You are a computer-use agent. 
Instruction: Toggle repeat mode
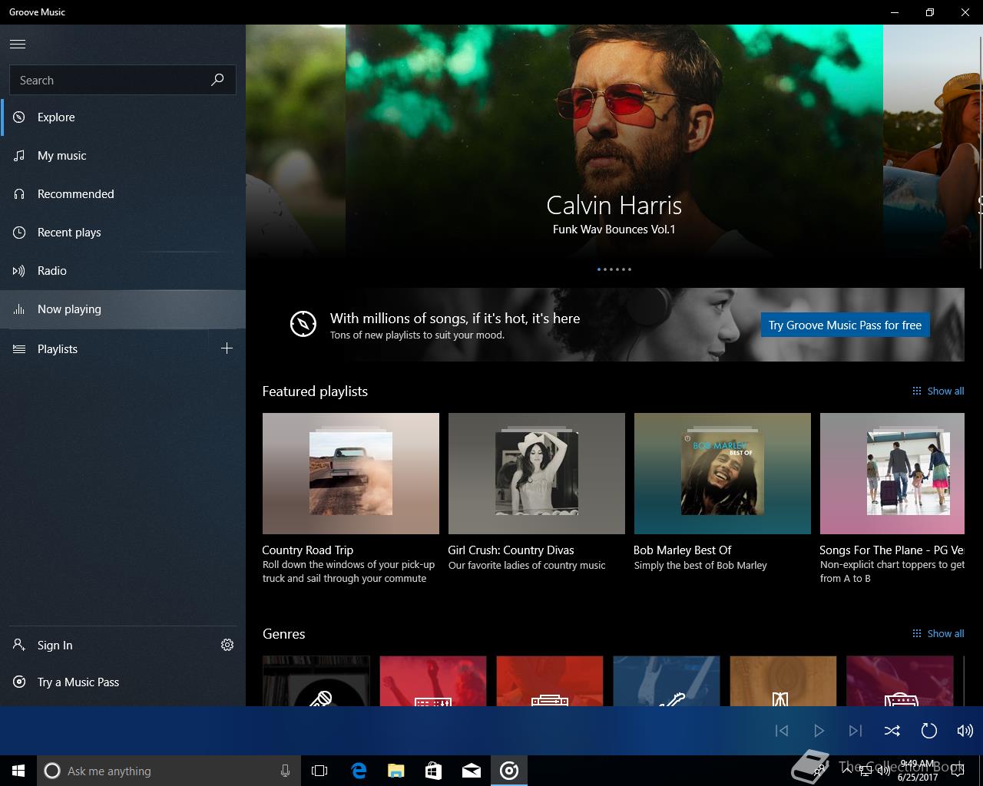point(929,731)
